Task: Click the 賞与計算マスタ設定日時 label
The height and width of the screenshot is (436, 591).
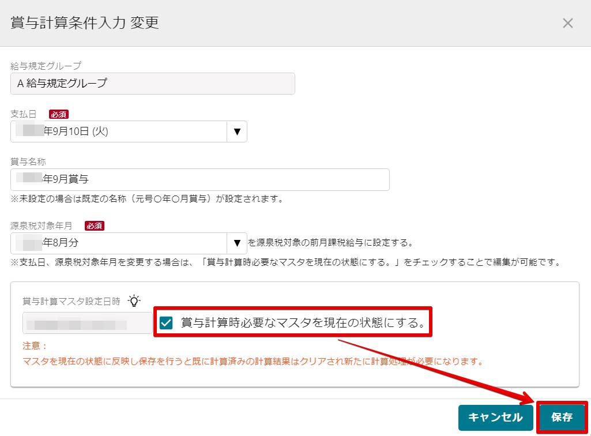Action: click(71, 301)
